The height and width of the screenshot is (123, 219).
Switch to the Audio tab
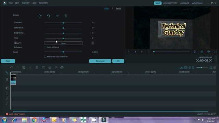pyautogui.click(x=118, y=9)
